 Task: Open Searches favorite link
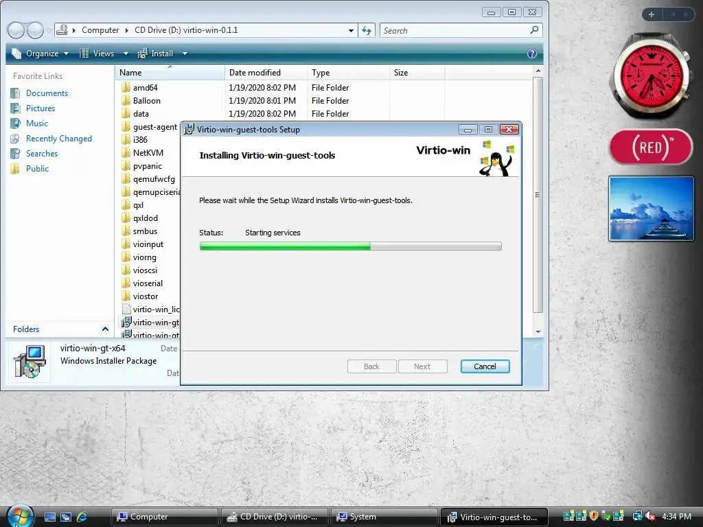(x=42, y=154)
